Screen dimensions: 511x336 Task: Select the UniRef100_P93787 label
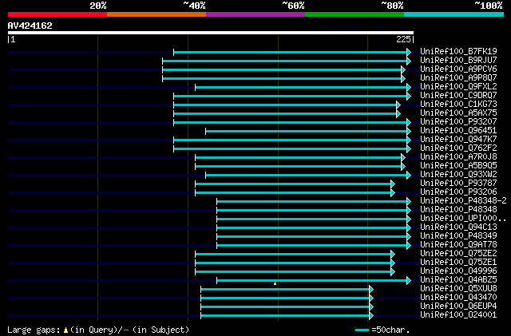click(458, 183)
